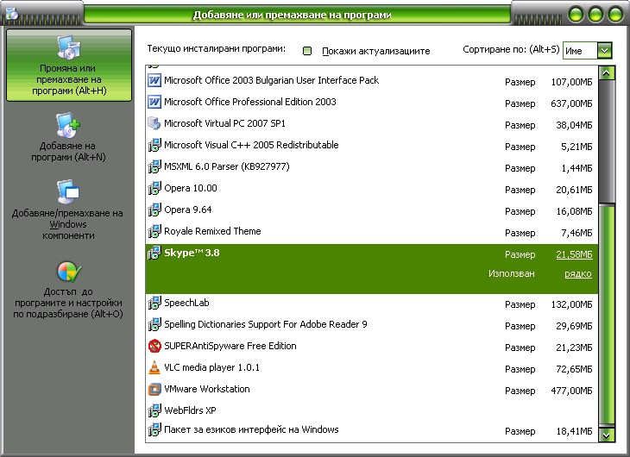Click the MSXML 6.0 Parser icon
Image resolution: width=630 pixels, height=457 pixels.
tap(154, 166)
